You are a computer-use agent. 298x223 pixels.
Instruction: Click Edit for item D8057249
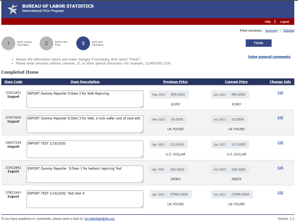pyautogui.click(x=280, y=143)
